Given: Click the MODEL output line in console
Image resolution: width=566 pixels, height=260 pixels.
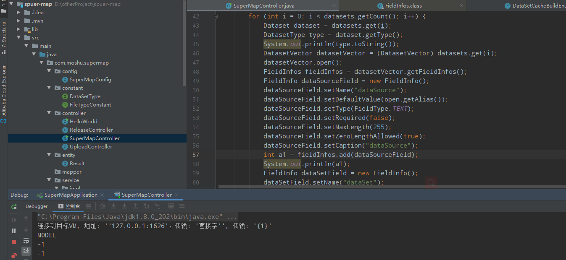Looking at the screenshot, I should tap(47, 235).
